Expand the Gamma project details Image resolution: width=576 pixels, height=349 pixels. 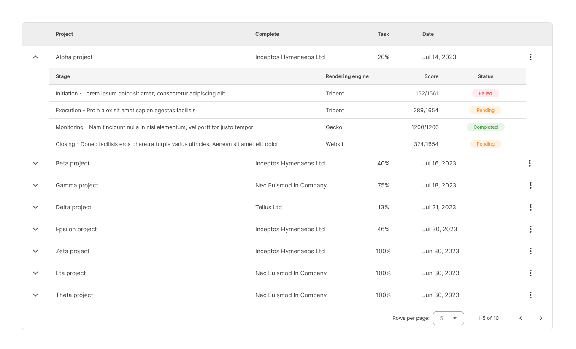pyautogui.click(x=35, y=185)
